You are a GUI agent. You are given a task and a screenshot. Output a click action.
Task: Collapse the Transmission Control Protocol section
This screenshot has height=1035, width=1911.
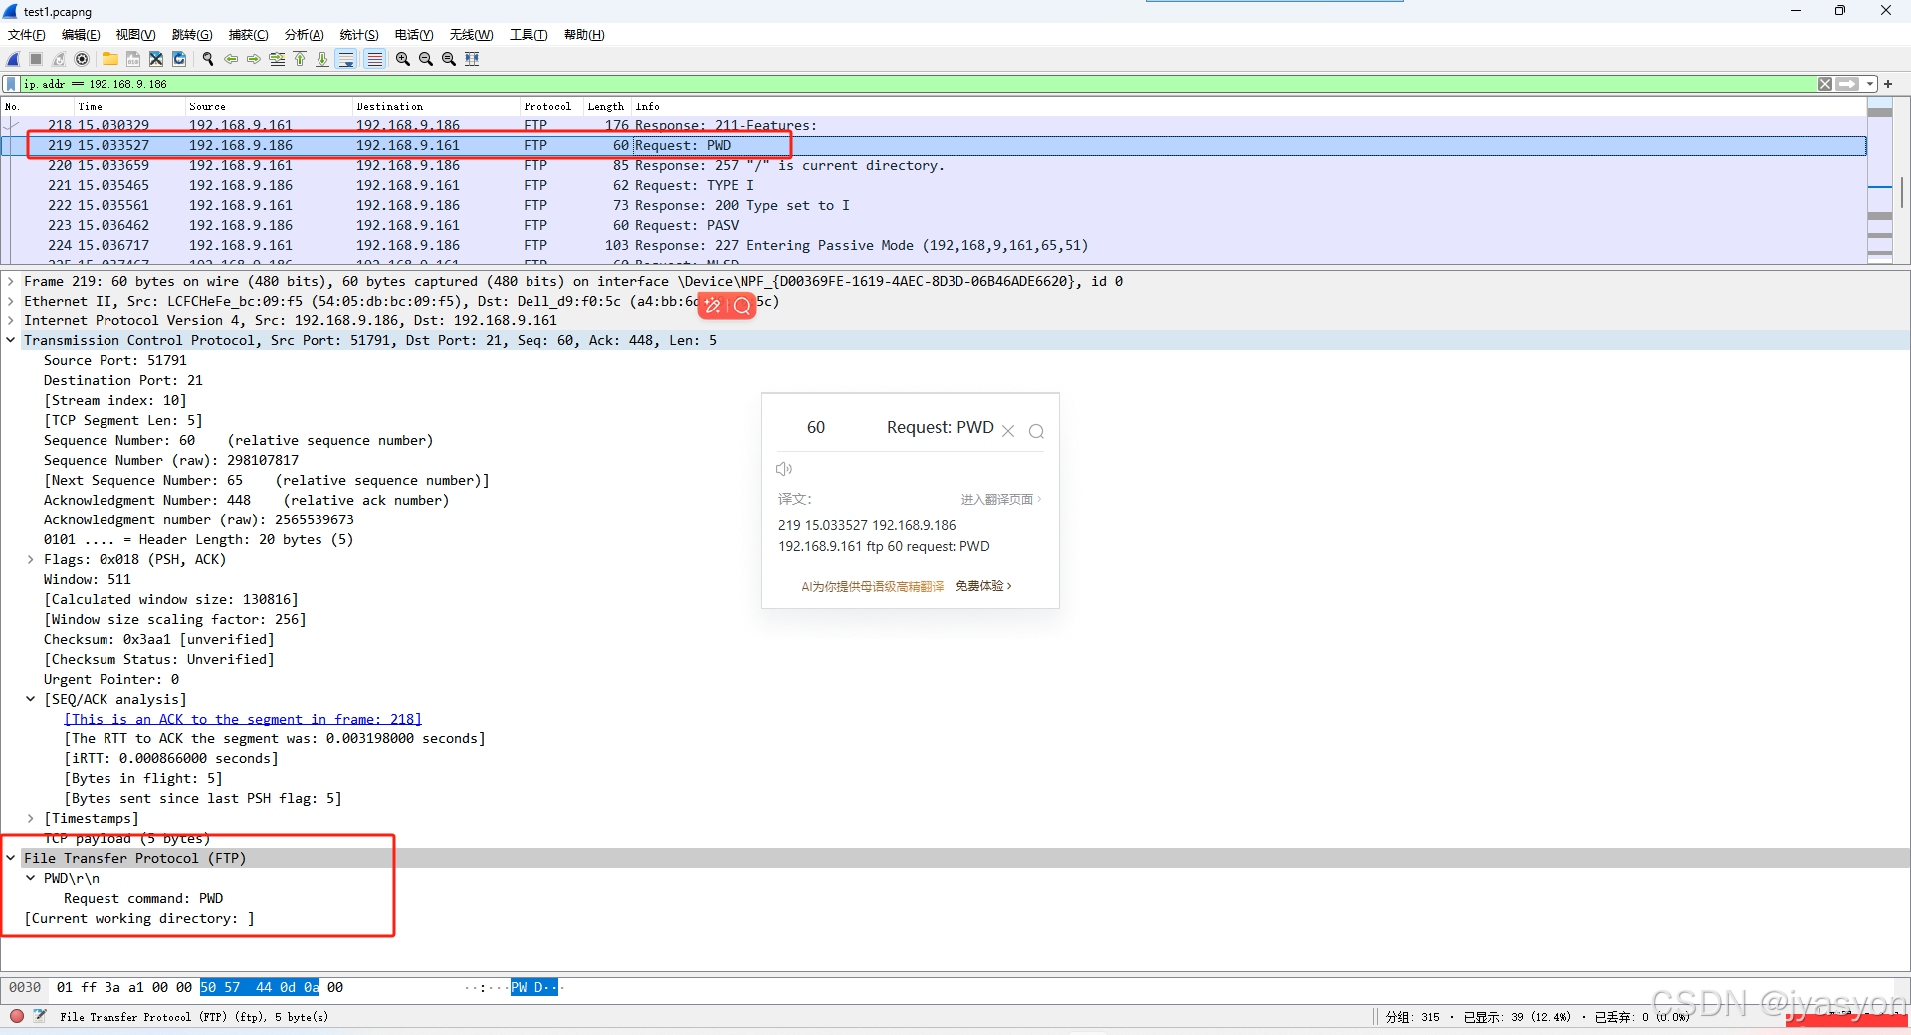(11, 340)
